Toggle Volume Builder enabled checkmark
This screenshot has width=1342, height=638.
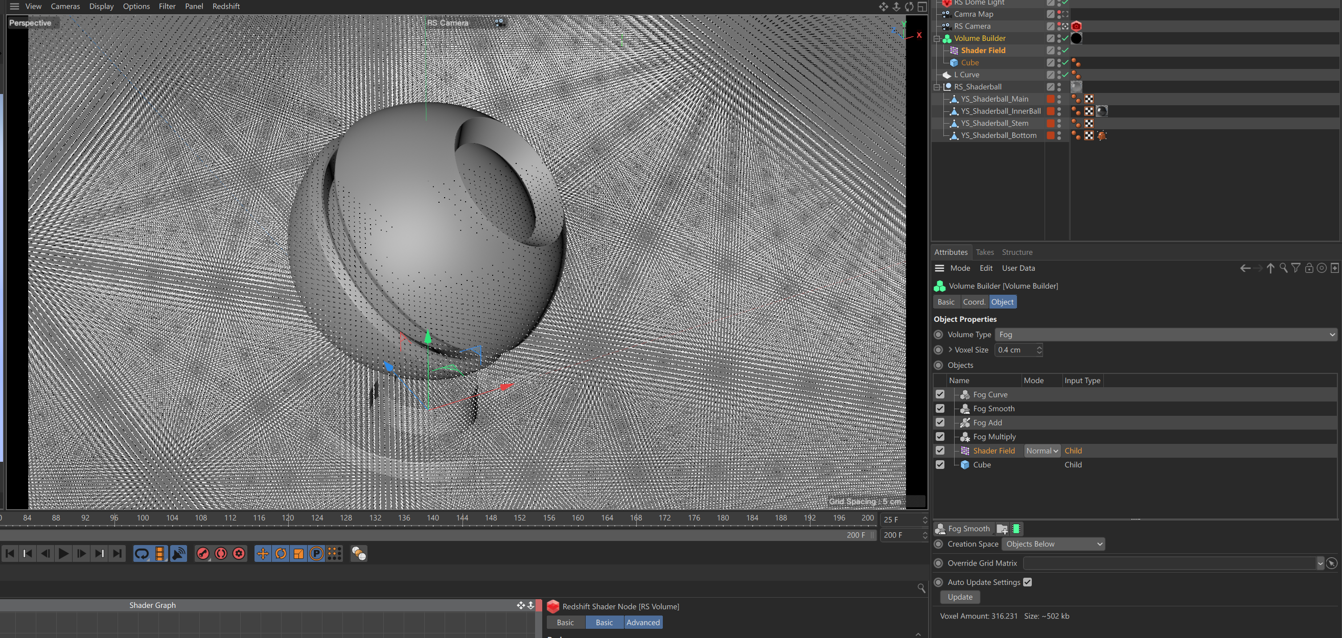(1066, 38)
